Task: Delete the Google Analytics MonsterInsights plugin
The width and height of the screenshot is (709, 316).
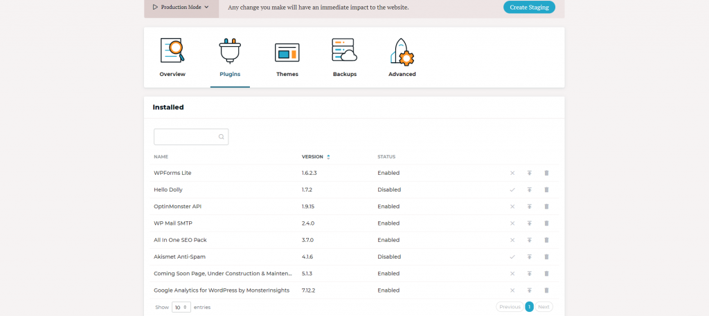Action: (x=546, y=290)
